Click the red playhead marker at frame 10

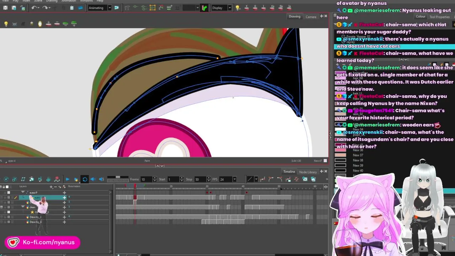pyautogui.click(x=135, y=186)
